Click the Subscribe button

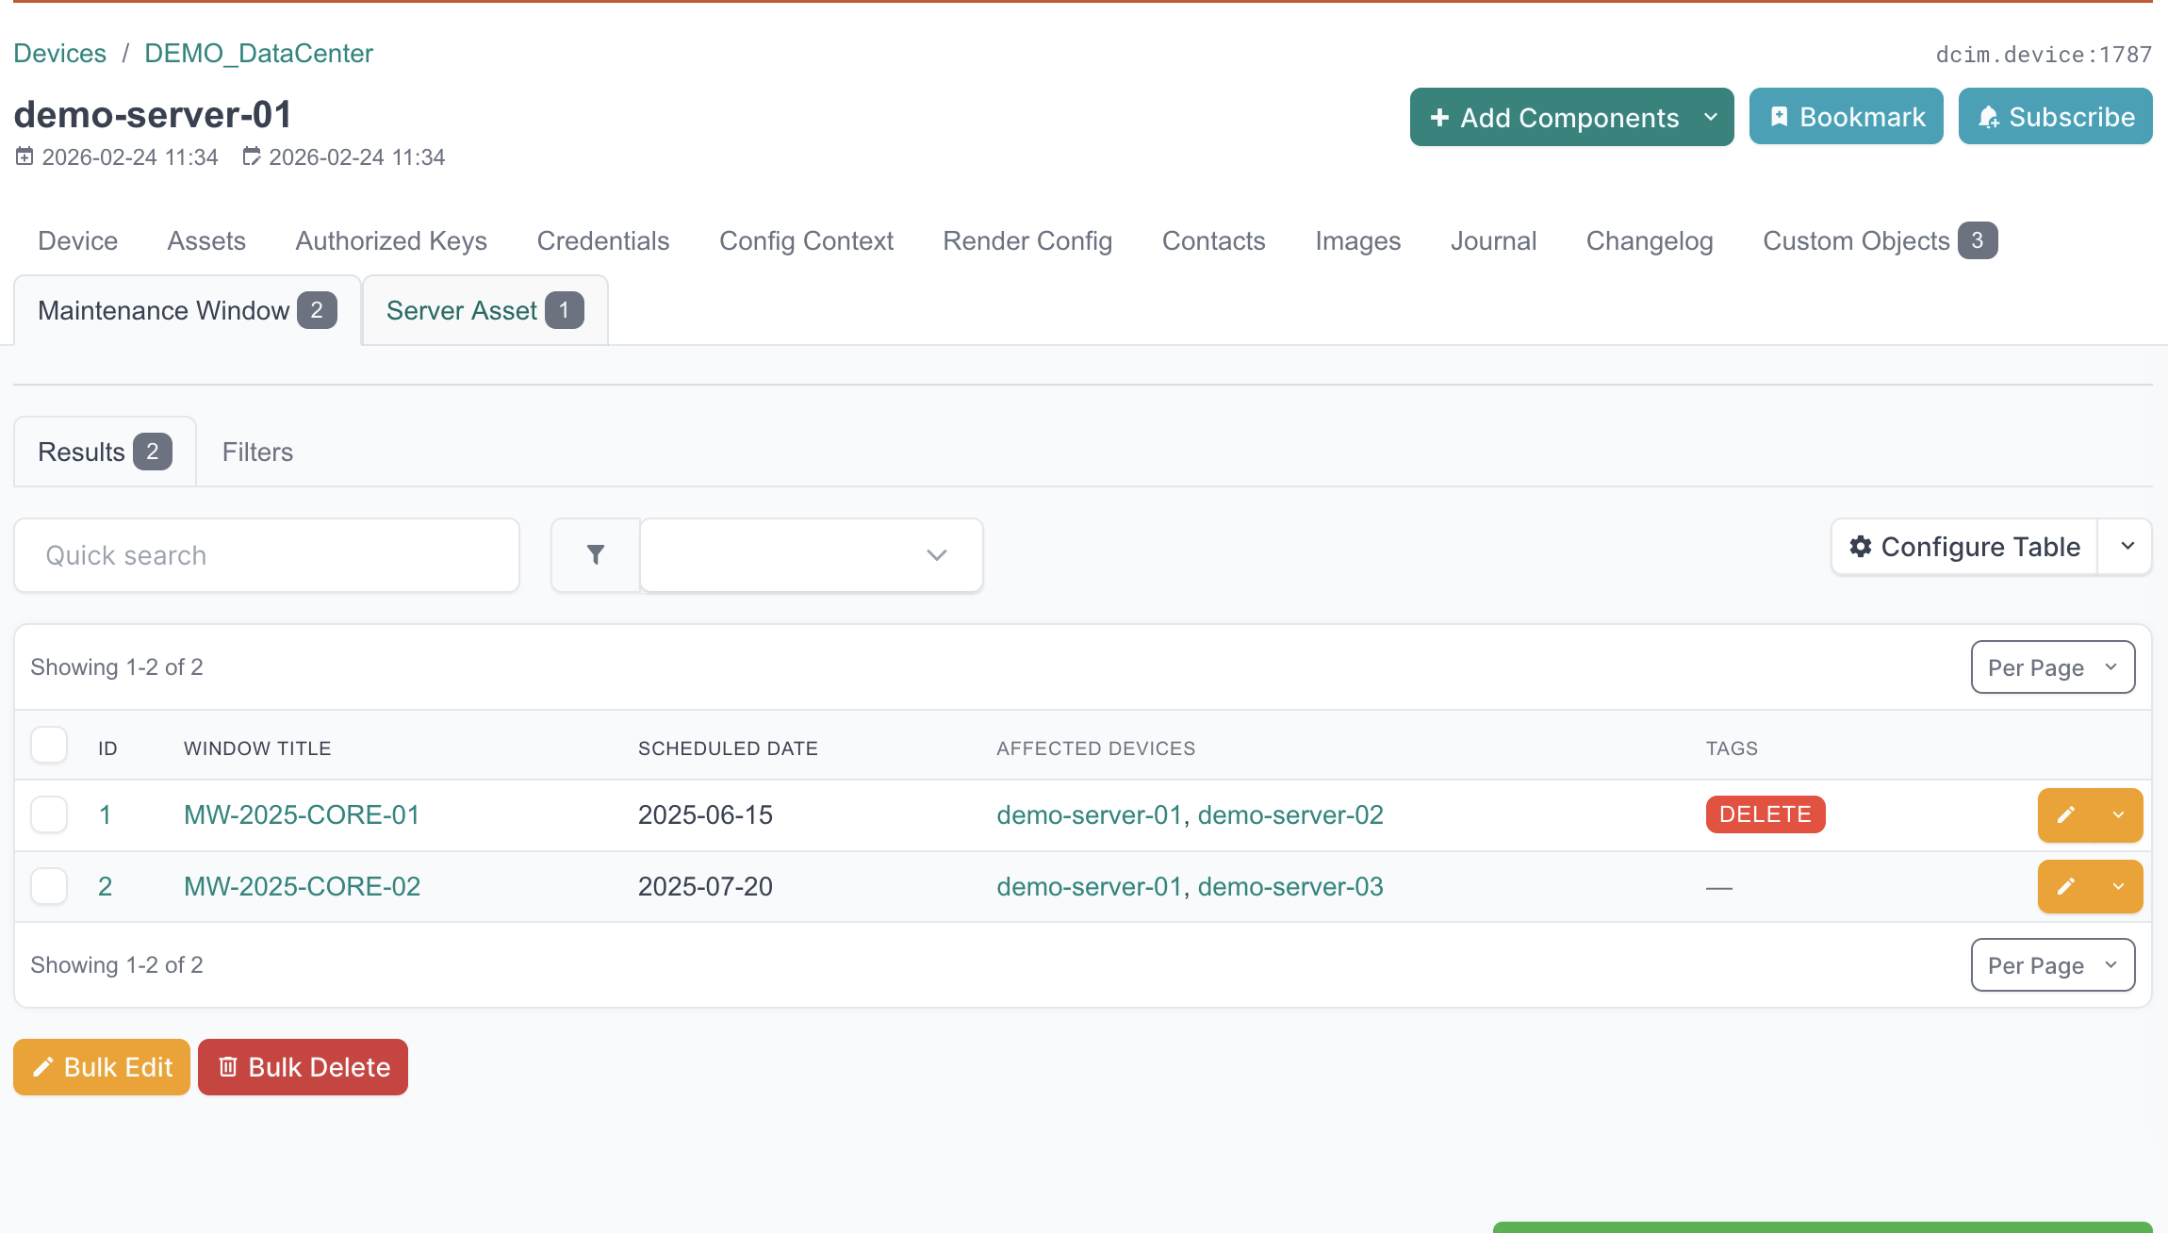click(2055, 117)
